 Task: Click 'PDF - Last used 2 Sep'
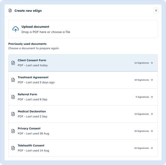(33, 117)
